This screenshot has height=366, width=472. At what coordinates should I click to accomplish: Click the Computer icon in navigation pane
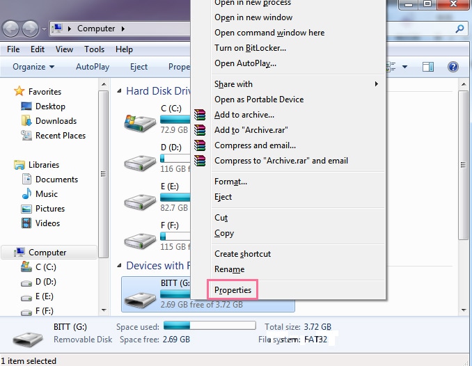click(19, 252)
